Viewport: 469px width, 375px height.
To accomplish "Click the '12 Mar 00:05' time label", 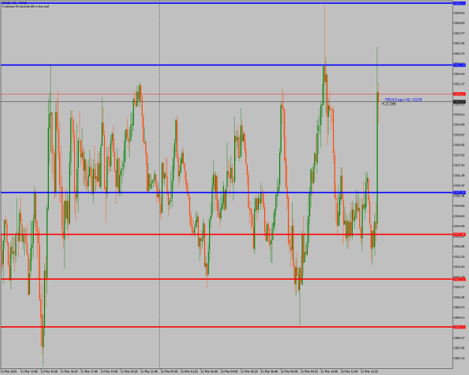I will [x=169, y=372].
